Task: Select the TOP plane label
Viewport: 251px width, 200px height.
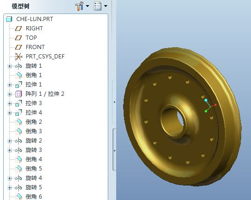Action: [31, 38]
